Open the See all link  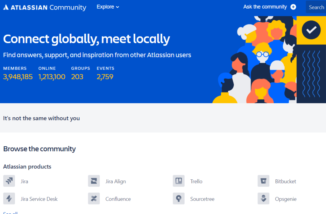(11, 212)
